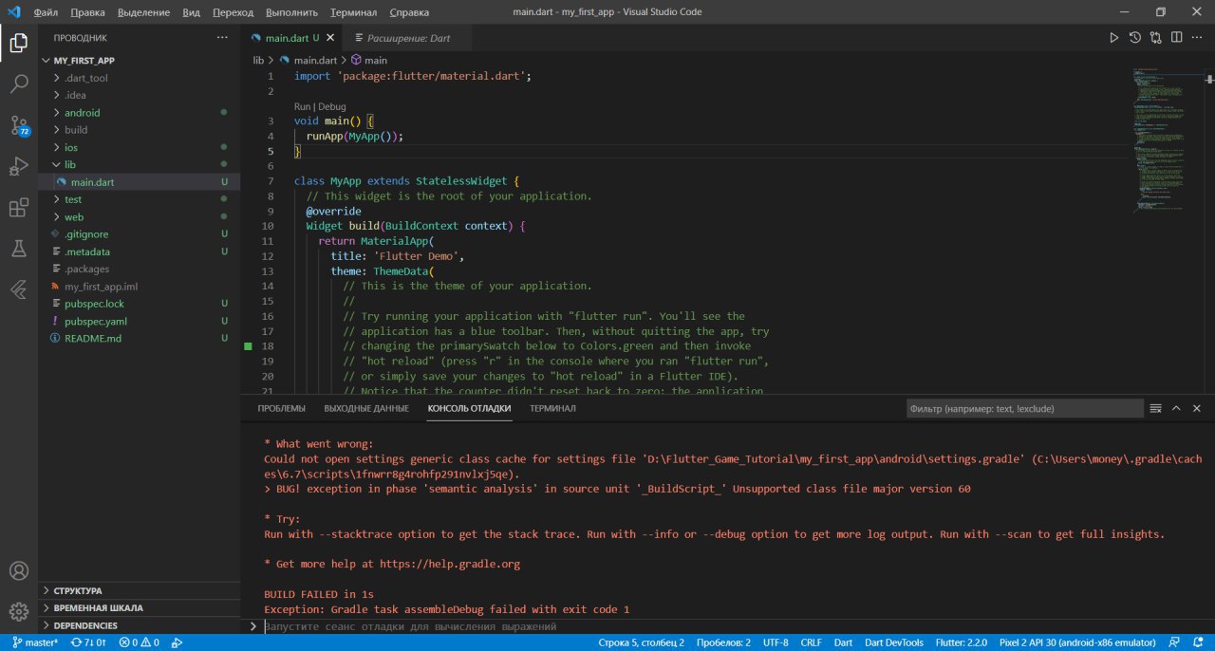Open the Explorer view in activity bar

tap(18, 43)
